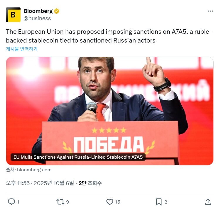Open Bloomberg's profile avatar
Image resolution: width=216 pixels, height=210 pixels.
pyautogui.click(x=13, y=15)
